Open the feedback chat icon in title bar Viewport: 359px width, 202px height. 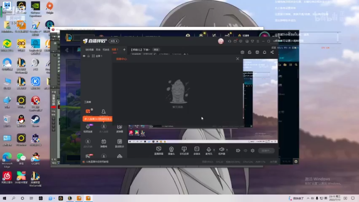point(241,41)
